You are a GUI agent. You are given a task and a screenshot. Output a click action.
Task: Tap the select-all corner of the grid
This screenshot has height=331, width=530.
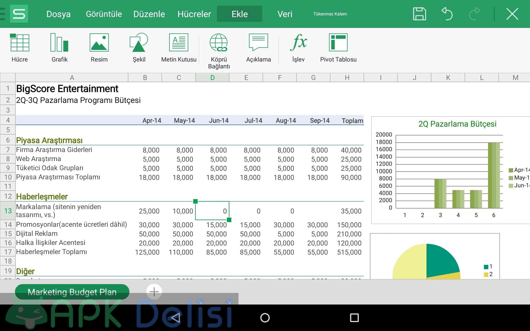point(8,78)
